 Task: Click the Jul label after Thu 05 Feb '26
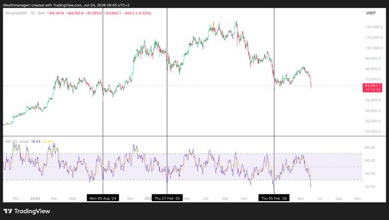point(320,198)
